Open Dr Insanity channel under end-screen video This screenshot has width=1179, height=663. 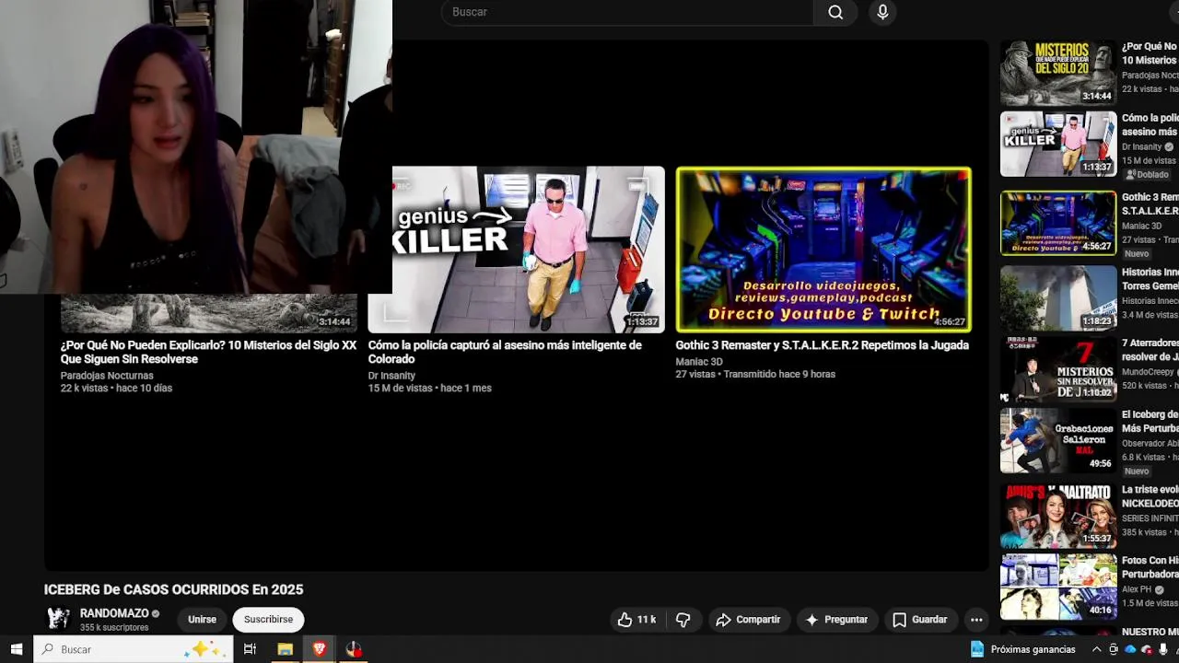click(391, 376)
